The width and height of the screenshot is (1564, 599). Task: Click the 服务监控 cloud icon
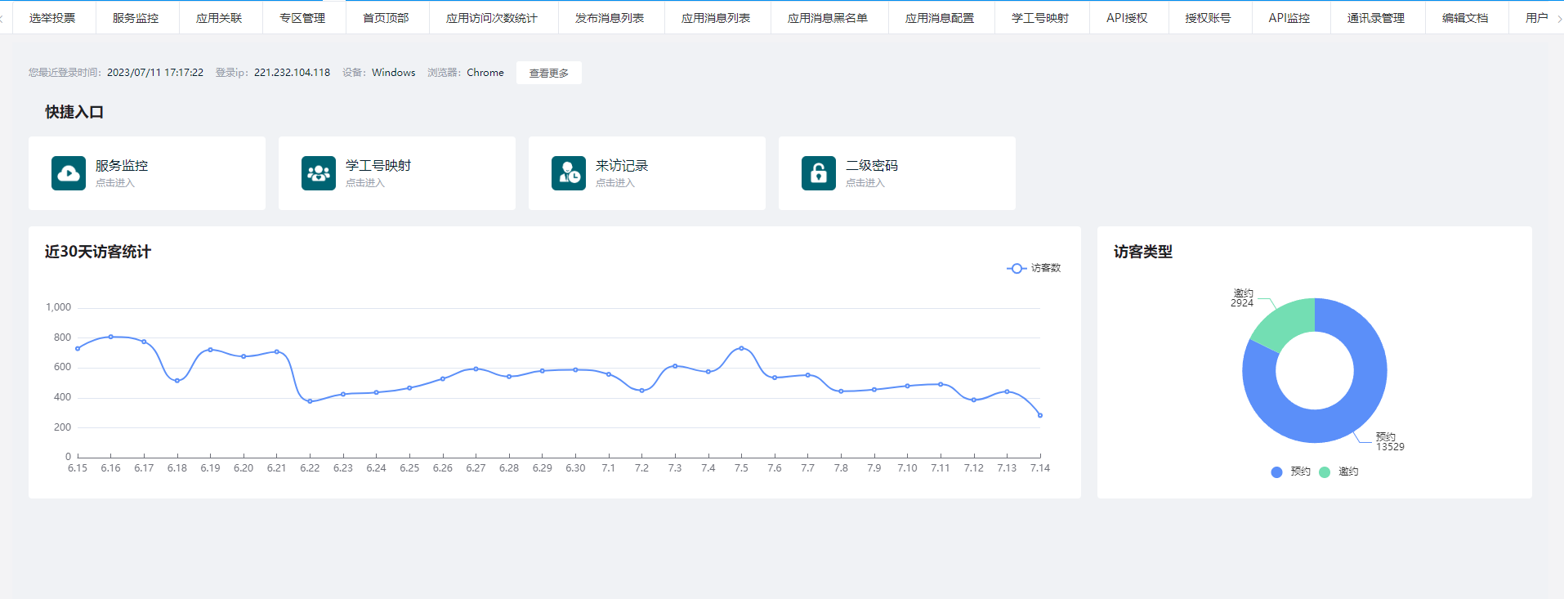(69, 173)
